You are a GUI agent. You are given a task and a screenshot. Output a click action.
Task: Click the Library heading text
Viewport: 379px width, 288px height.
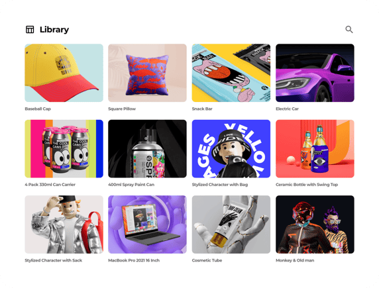tap(54, 30)
